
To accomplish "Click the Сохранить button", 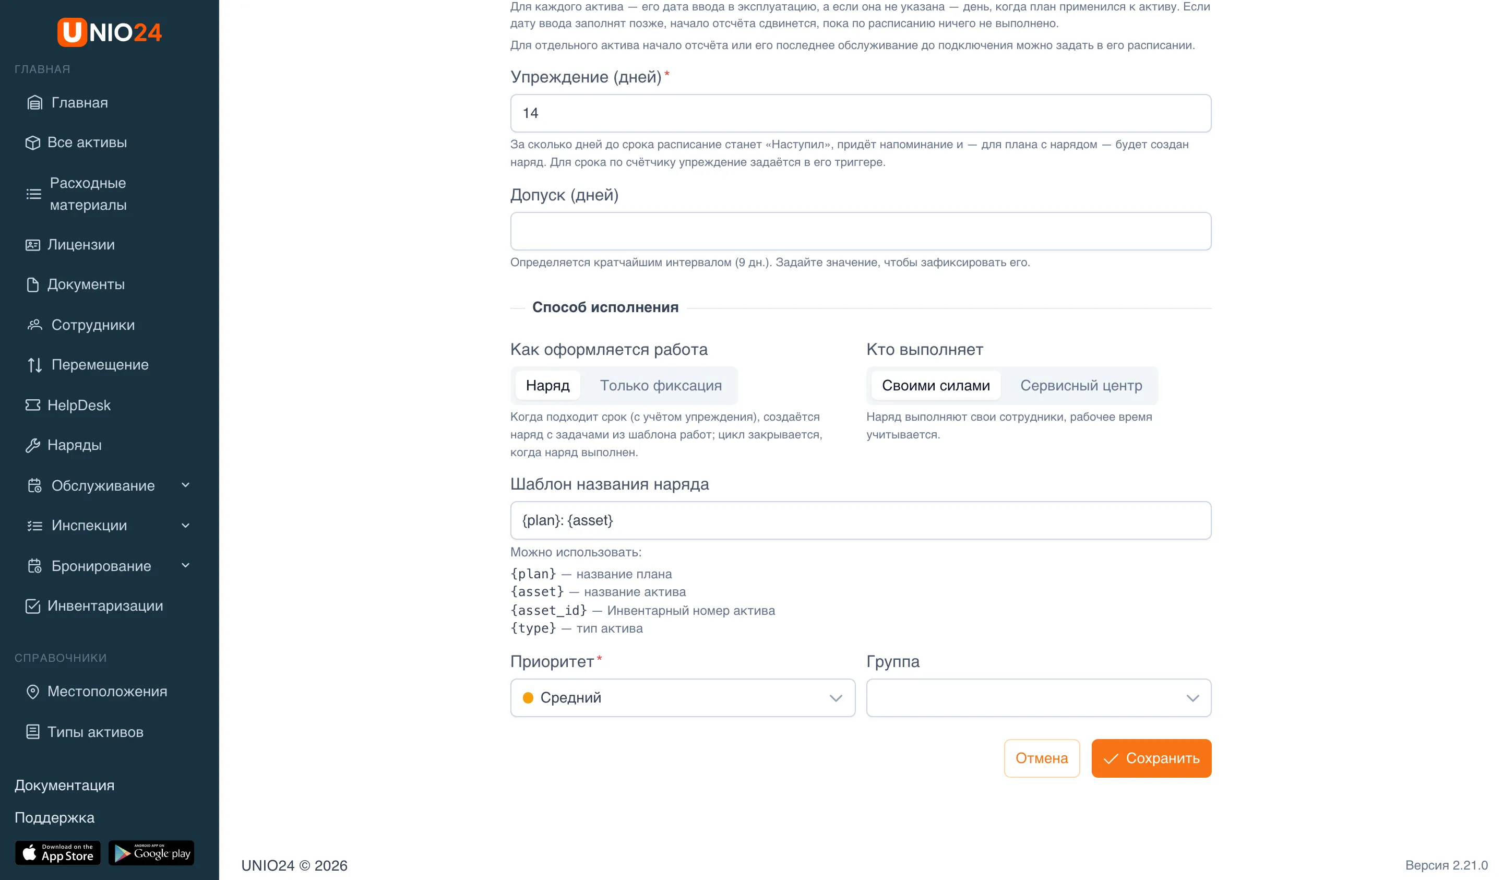I will 1151,758.
